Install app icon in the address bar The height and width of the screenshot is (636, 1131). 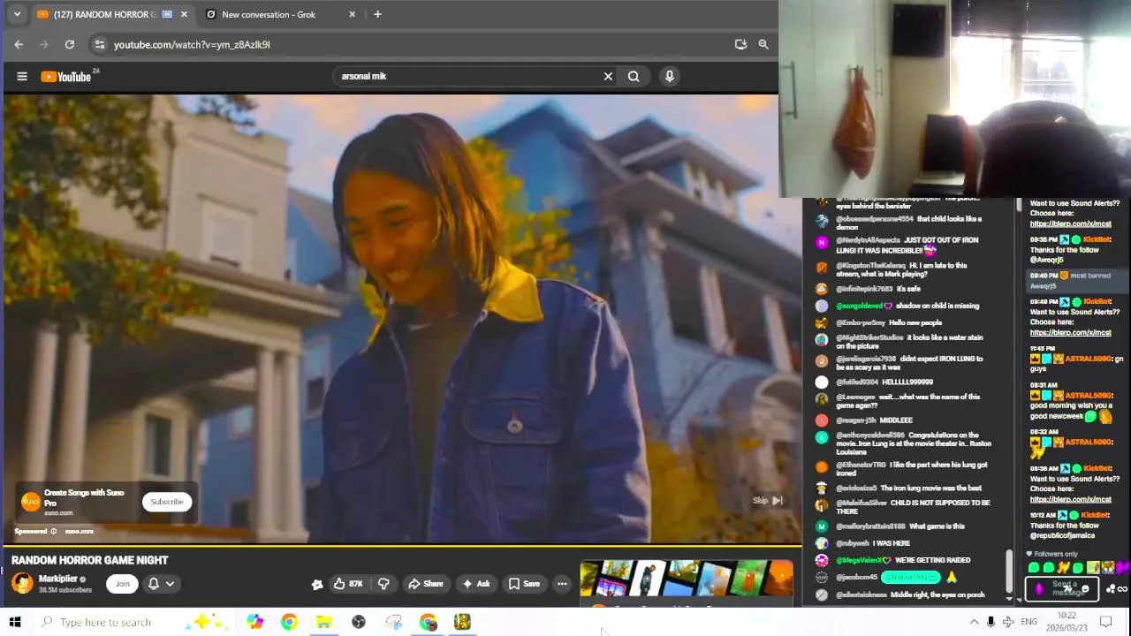740,44
